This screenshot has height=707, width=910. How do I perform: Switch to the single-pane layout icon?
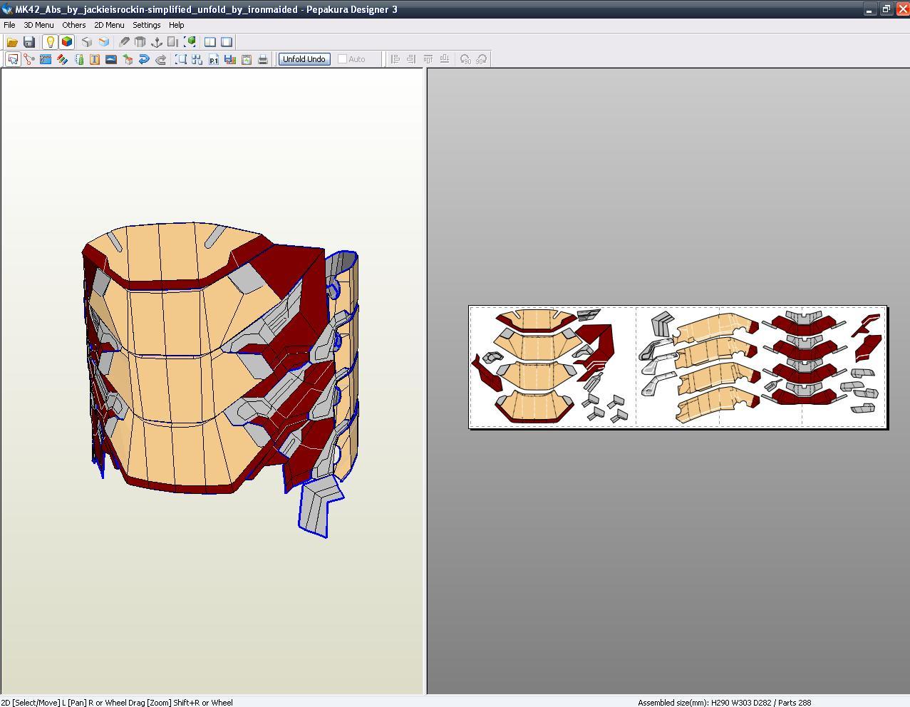tap(227, 42)
